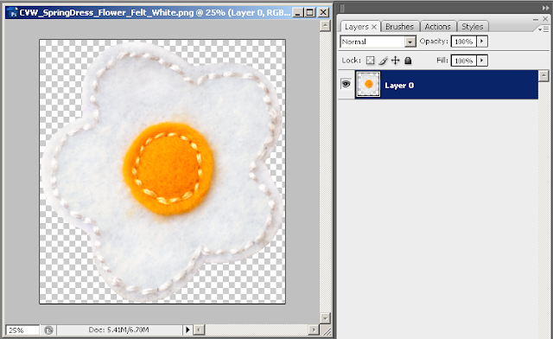Click the document zoom 25% field
Image resolution: width=553 pixels, height=339 pixels.
point(22,330)
